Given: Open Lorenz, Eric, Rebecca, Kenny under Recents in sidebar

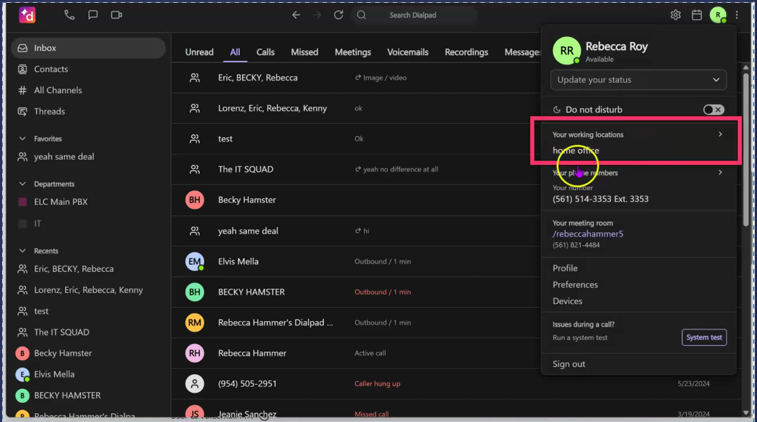Looking at the screenshot, I should pos(88,290).
